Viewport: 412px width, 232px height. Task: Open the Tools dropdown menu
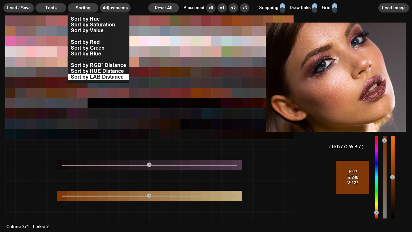[51, 8]
